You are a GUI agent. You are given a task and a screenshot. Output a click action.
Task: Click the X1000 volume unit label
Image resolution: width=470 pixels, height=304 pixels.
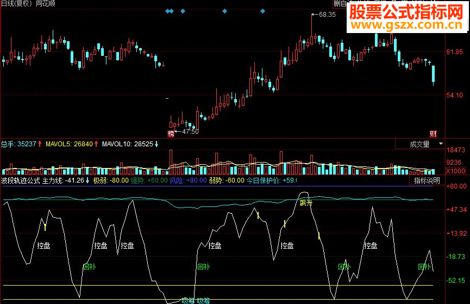click(456, 171)
